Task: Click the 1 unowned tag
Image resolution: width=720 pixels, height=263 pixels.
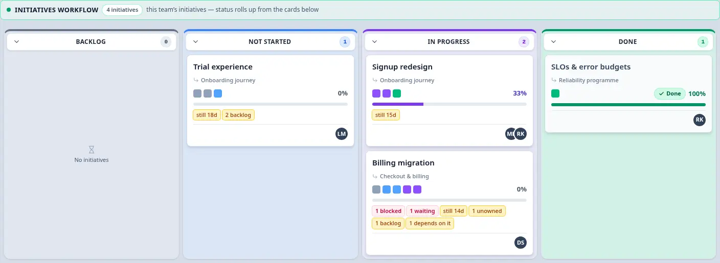Action: (487, 211)
